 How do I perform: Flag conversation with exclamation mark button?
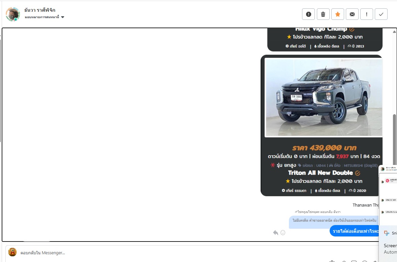[367, 14]
